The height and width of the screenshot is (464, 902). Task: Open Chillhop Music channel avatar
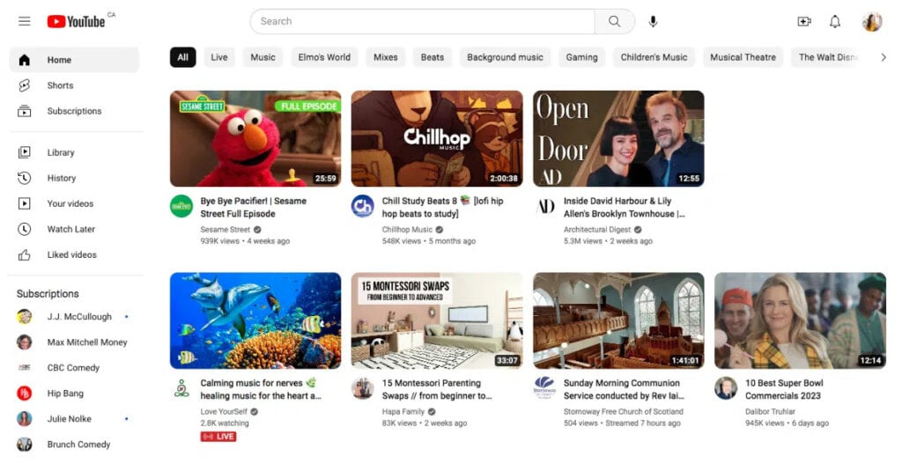click(x=362, y=206)
